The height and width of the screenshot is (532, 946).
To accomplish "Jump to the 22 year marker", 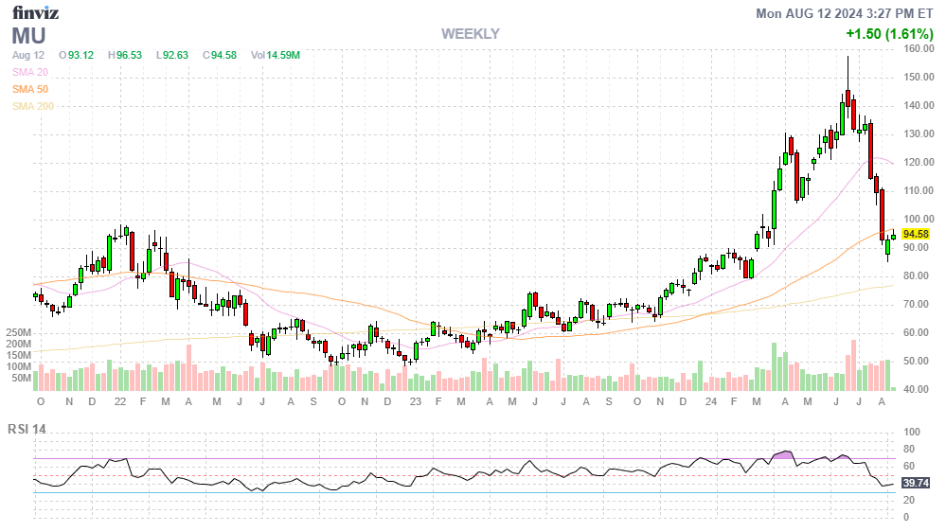I will pyautogui.click(x=117, y=402).
